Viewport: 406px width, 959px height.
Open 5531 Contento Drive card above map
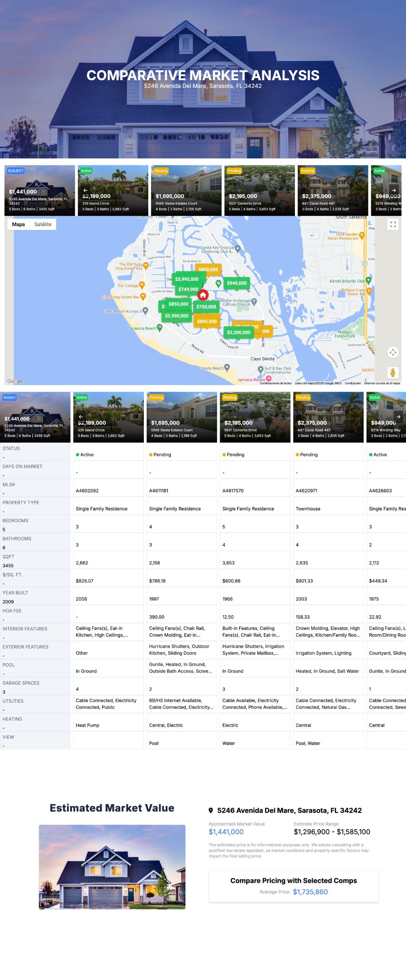[x=259, y=191]
